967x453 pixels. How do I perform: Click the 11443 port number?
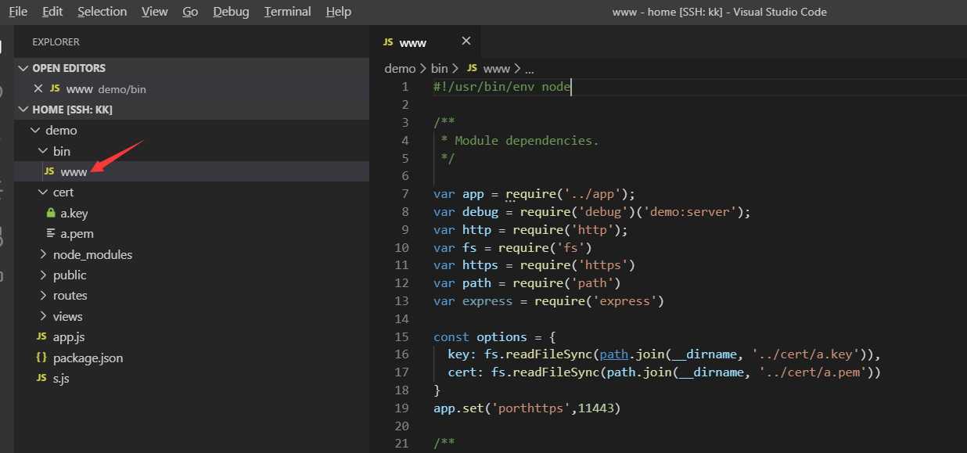595,408
